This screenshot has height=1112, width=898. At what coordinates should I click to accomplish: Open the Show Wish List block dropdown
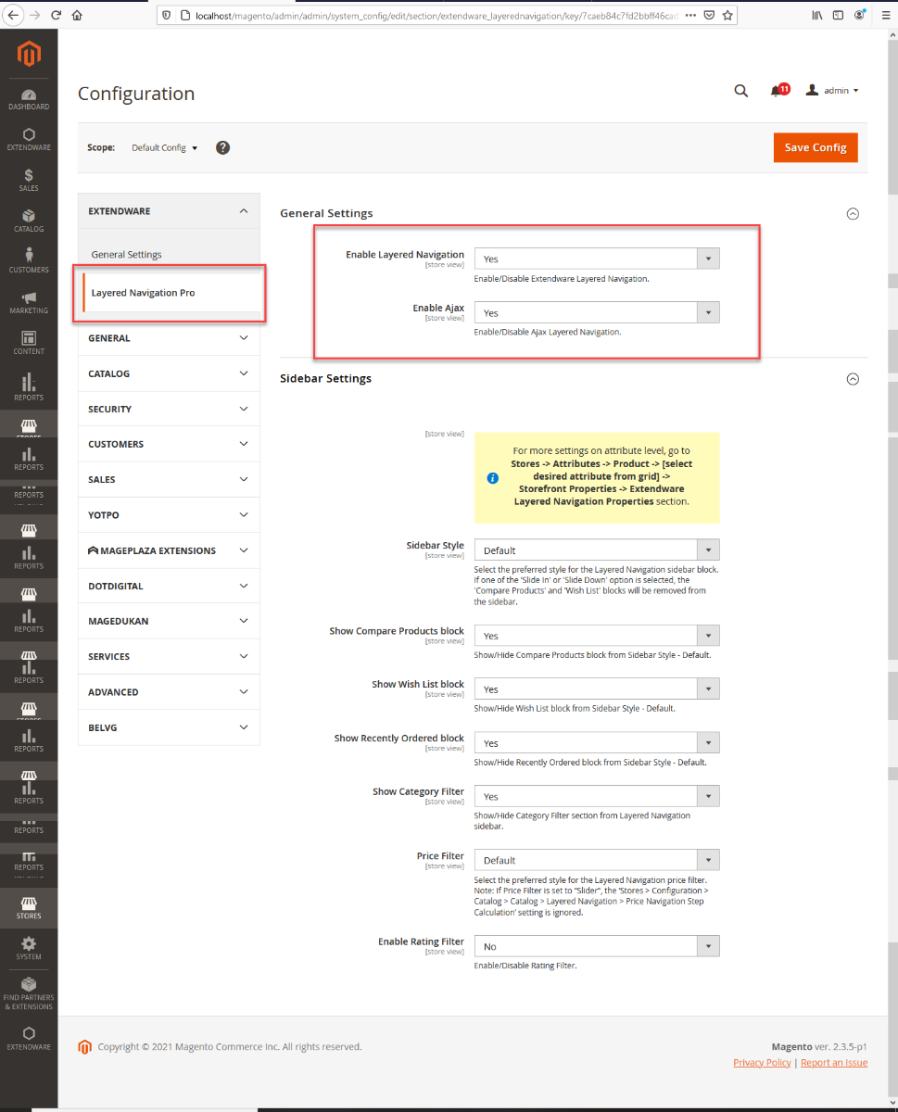pyautogui.click(x=597, y=689)
